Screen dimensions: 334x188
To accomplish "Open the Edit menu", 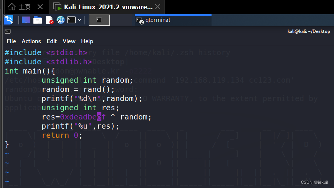I will [52, 41].
